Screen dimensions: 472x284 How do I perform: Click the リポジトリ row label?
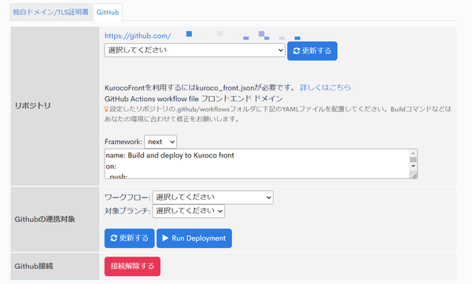(33, 105)
